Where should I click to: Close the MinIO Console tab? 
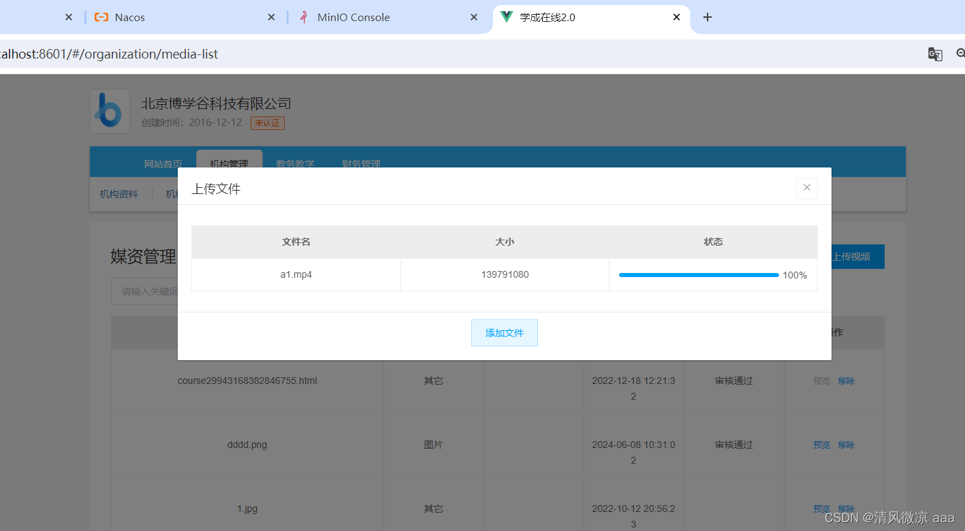pyautogui.click(x=474, y=17)
